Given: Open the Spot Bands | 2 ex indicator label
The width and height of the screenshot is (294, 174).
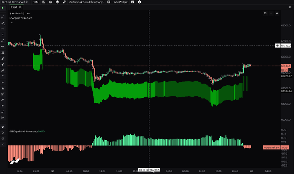Looking at the screenshot, I should coord(19,13).
